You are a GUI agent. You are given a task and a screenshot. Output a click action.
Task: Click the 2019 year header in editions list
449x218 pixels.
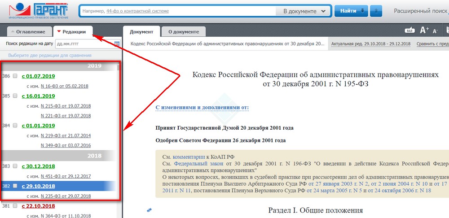(59, 66)
